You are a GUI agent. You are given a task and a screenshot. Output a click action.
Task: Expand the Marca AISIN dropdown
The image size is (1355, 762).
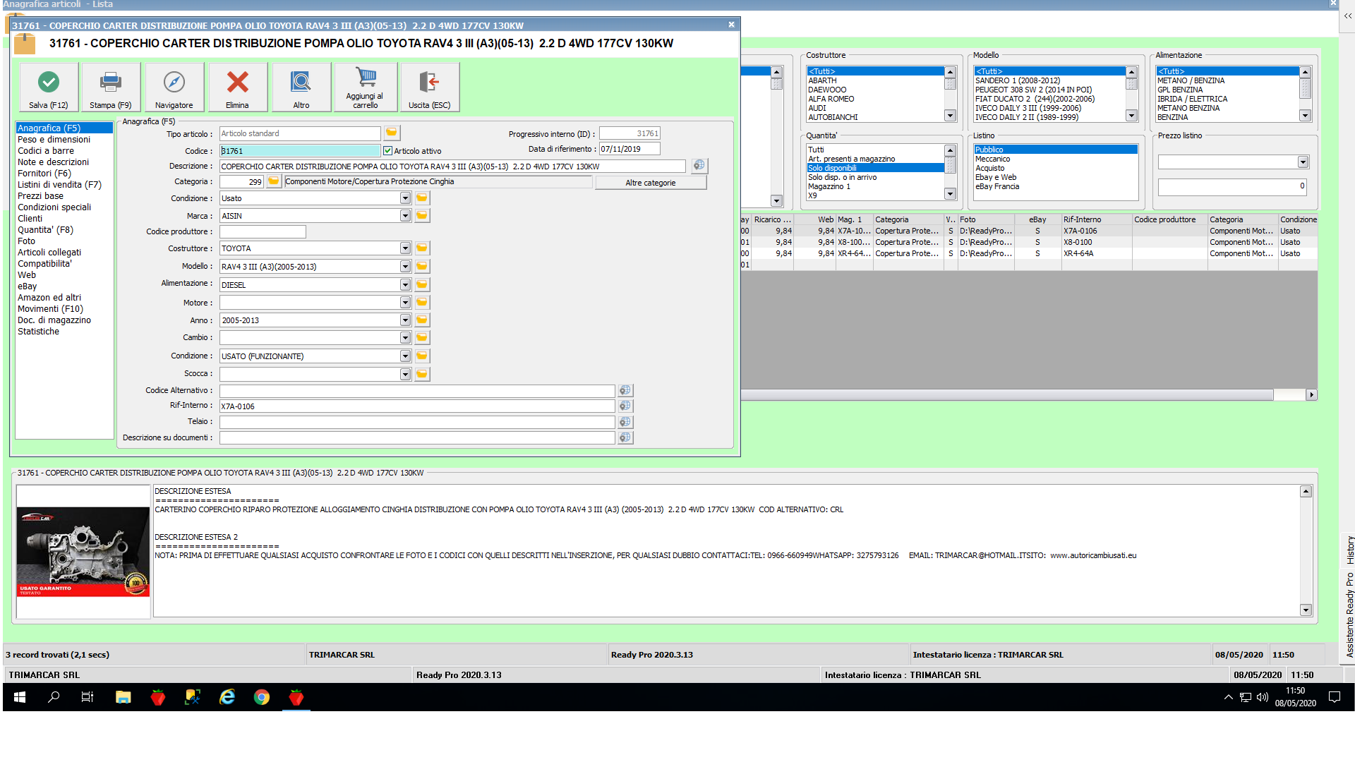(x=405, y=215)
